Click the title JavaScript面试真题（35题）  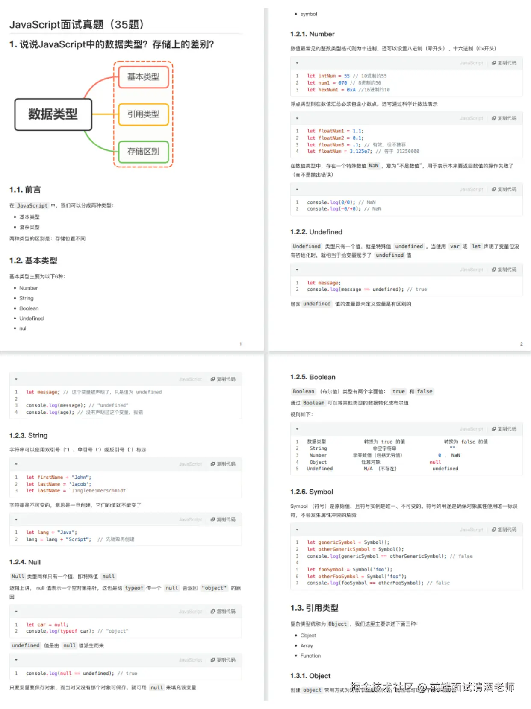77,24
